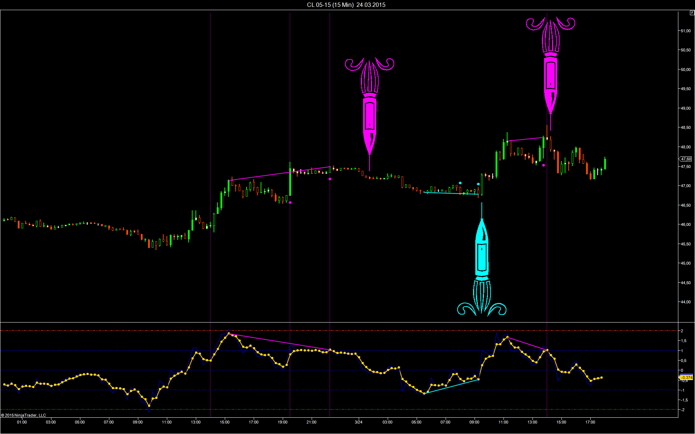Click the first magenta downward pen marker
695x434 pixels.
click(x=370, y=116)
